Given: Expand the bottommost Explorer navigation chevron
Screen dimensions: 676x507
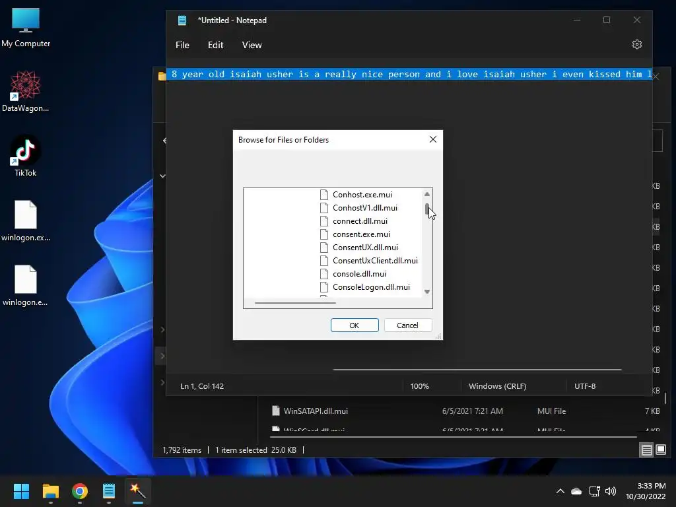Looking at the screenshot, I should [x=162, y=382].
